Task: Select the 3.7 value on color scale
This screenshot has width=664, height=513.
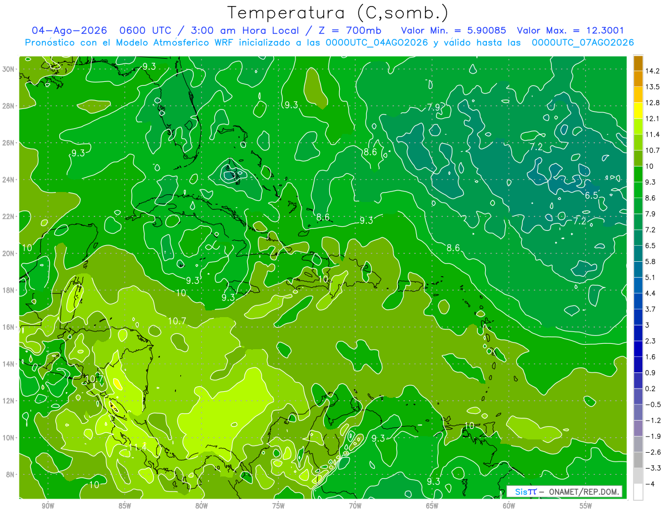Action: [x=651, y=309]
